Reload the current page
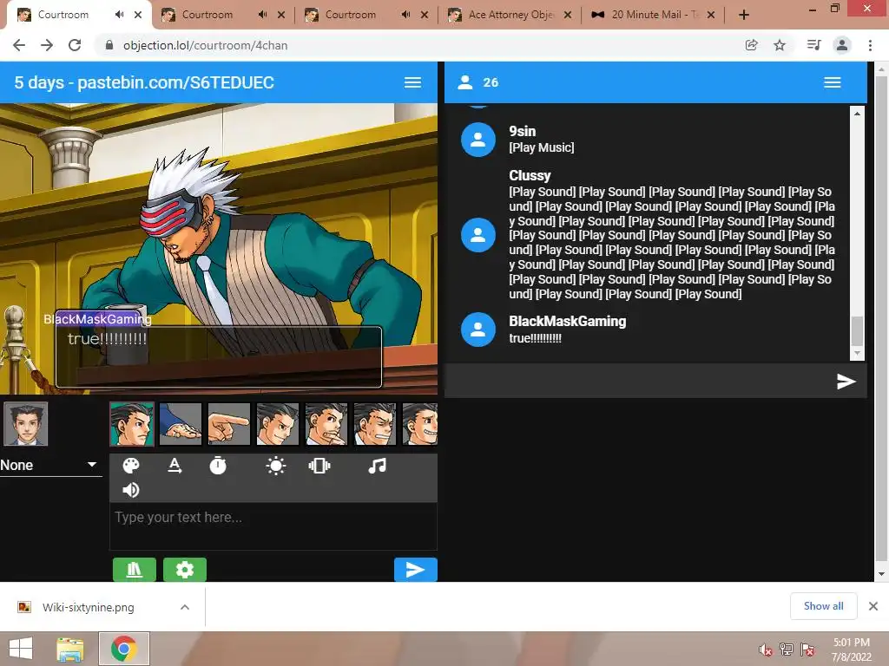This screenshot has height=666, width=889. (x=75, y=45)
